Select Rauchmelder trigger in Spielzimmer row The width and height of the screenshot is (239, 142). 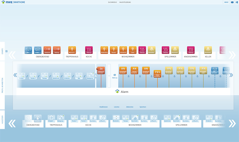[x=177, y=119]
